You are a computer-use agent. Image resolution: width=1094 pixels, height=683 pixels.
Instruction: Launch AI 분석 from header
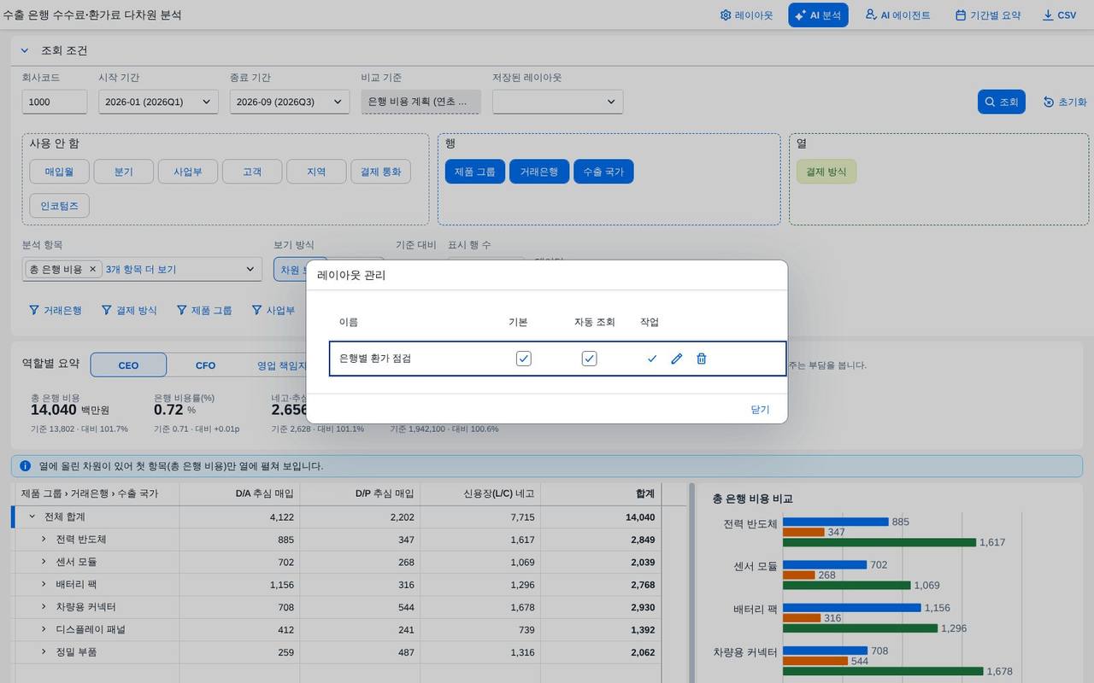coord(818,15)
